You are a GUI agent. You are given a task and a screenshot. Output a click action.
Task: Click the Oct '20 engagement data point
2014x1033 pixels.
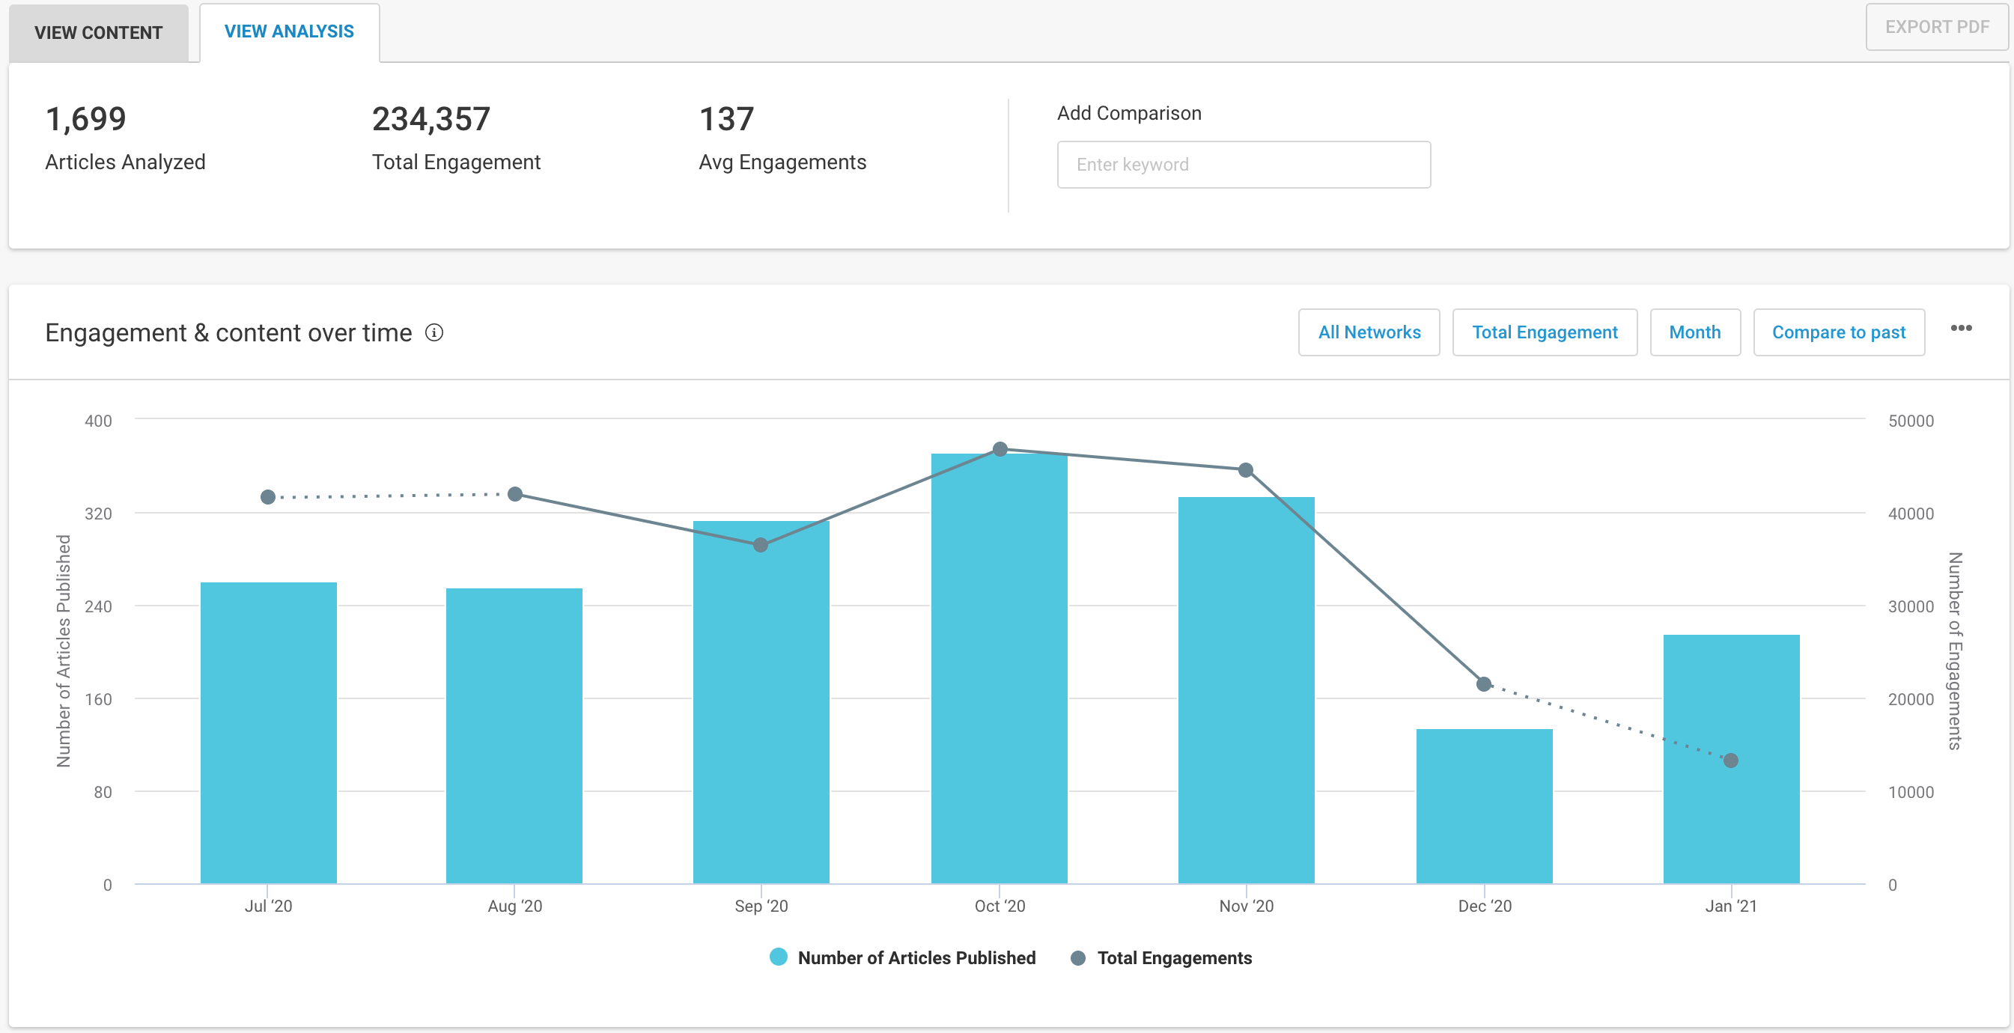[1000, 449]
